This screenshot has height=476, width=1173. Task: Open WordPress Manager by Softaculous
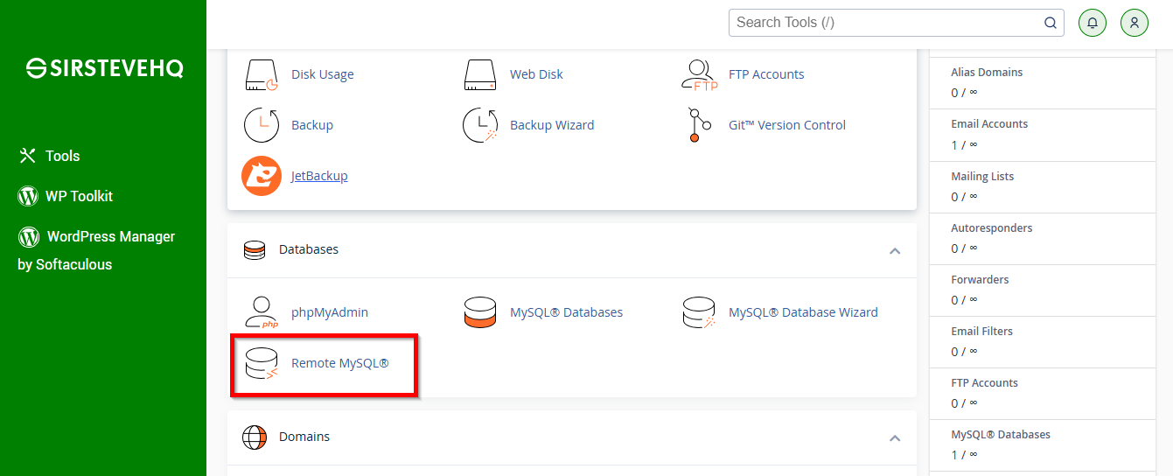pyautogui.click(x=96, y=250)
